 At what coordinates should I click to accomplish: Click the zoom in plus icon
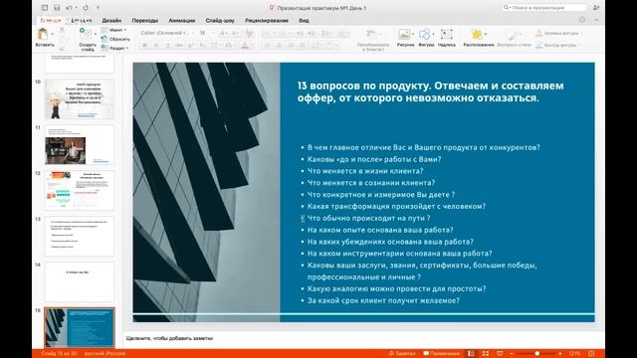coord(560,354)
